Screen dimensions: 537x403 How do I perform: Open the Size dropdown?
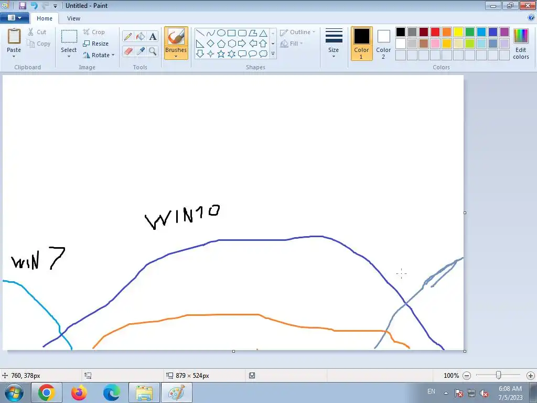point(334,44)
